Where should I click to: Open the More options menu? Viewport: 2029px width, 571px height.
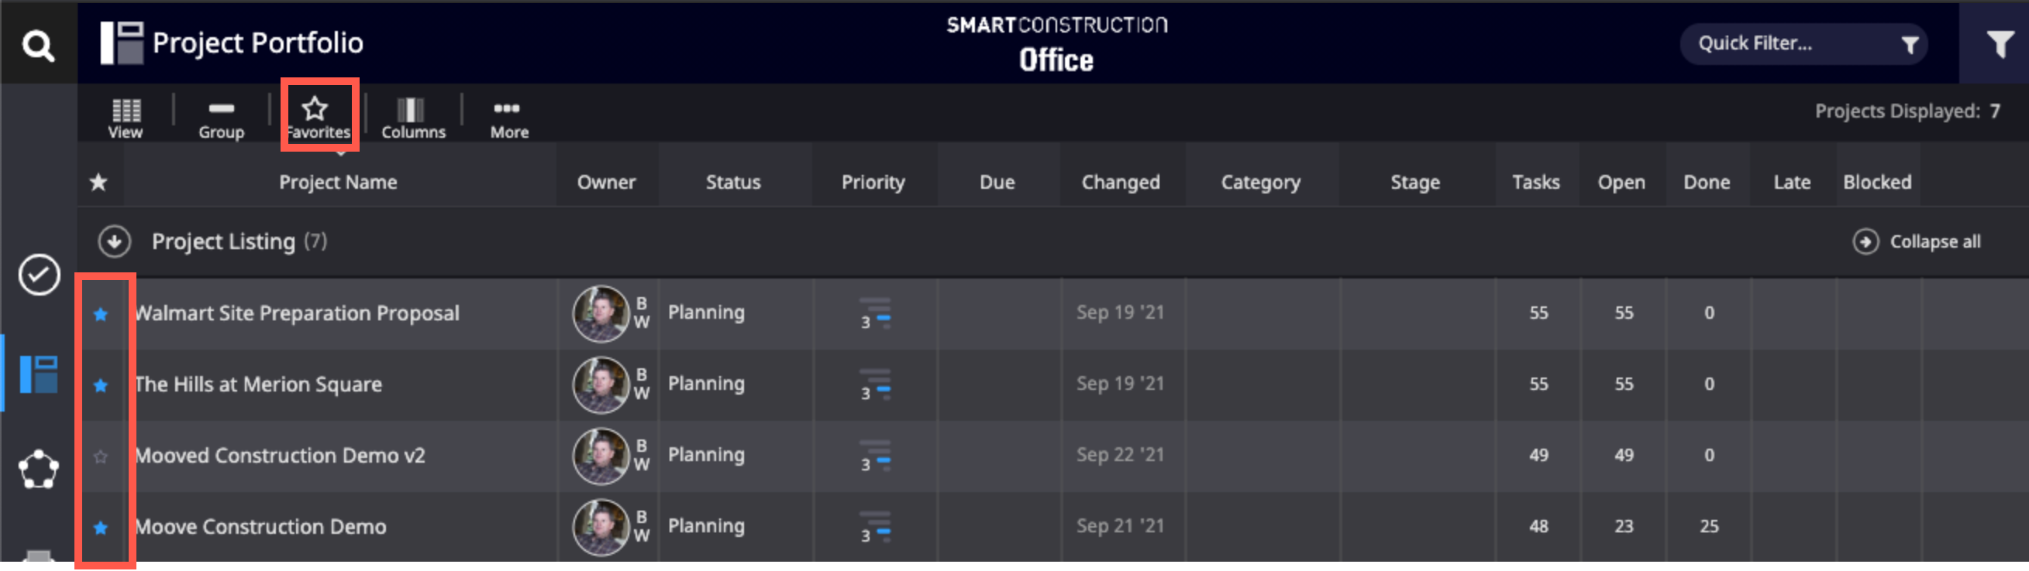(508, 118)
